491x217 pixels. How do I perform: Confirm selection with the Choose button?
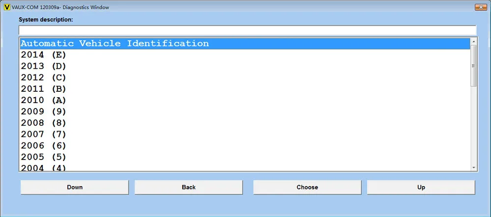tap(307, 187)
